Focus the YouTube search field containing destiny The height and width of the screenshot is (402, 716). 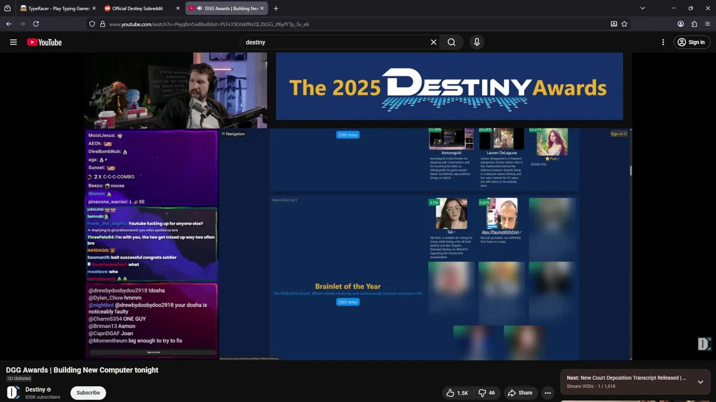coord(336,42)
